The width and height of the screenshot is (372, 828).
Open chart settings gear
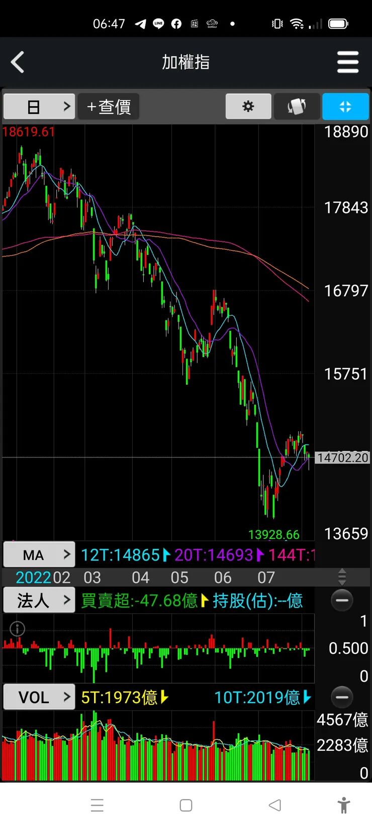pos(248,106)
